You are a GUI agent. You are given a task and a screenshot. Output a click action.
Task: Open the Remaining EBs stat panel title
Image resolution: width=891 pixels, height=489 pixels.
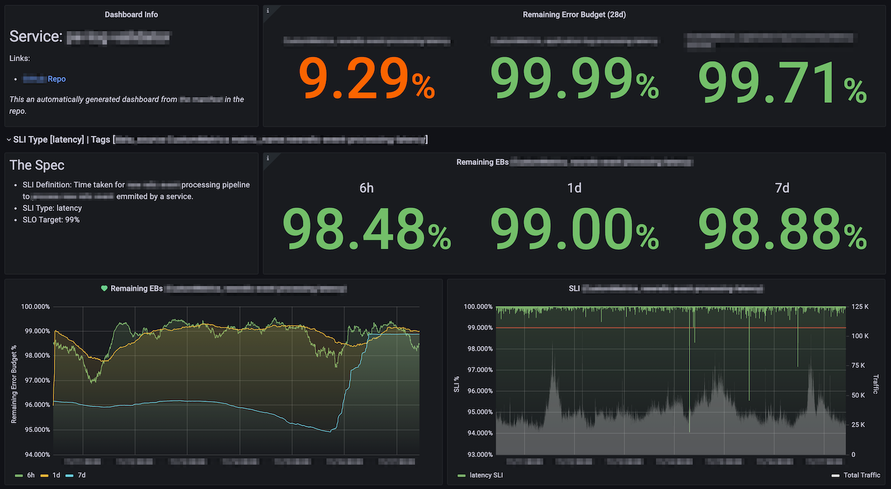574,162
